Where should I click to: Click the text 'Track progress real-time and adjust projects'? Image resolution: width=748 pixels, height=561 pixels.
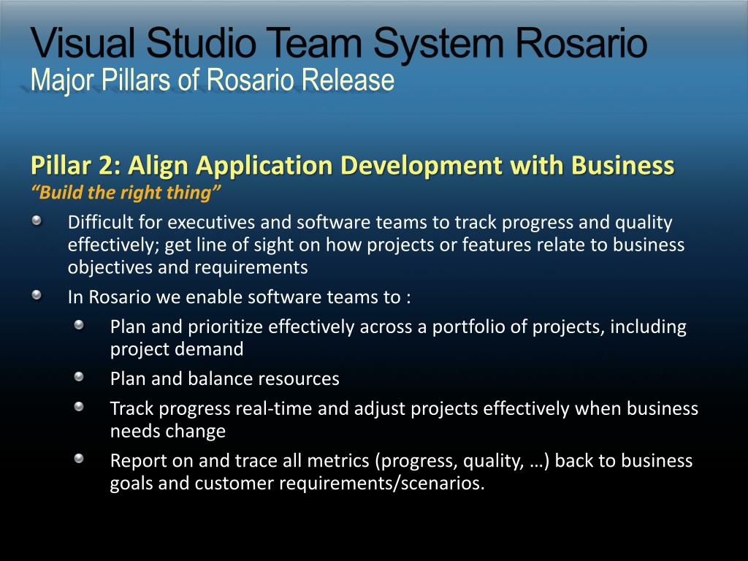click(404, 419)
